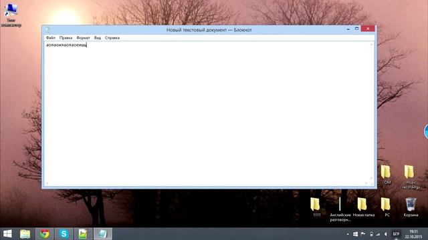428x240 pixels.
Task: Click the vertical scrollbar down arrow
Action: pos(371,179)
